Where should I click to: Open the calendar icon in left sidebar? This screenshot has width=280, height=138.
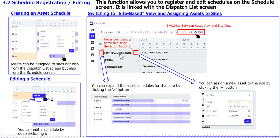(x=92, y=42)
